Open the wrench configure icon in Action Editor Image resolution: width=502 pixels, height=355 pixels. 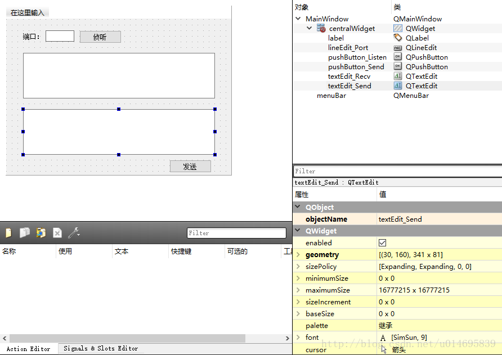[73, 233]
